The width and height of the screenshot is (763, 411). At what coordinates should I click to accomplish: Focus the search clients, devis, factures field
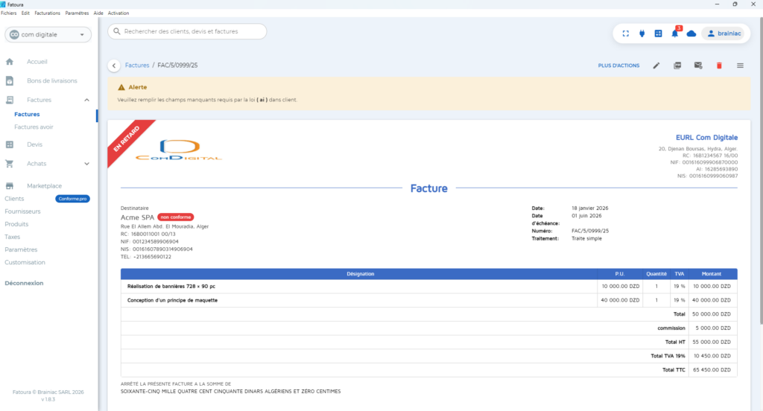[187, 31]
